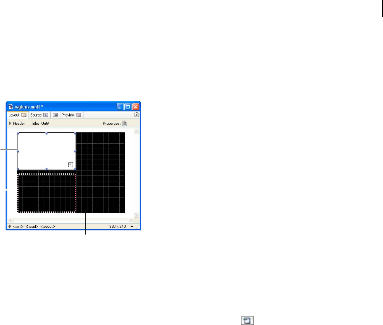This screenshot has width=383, height=325.
Task: Click the vertical scrollbar down arrow
Action: [x=136, y=215]
